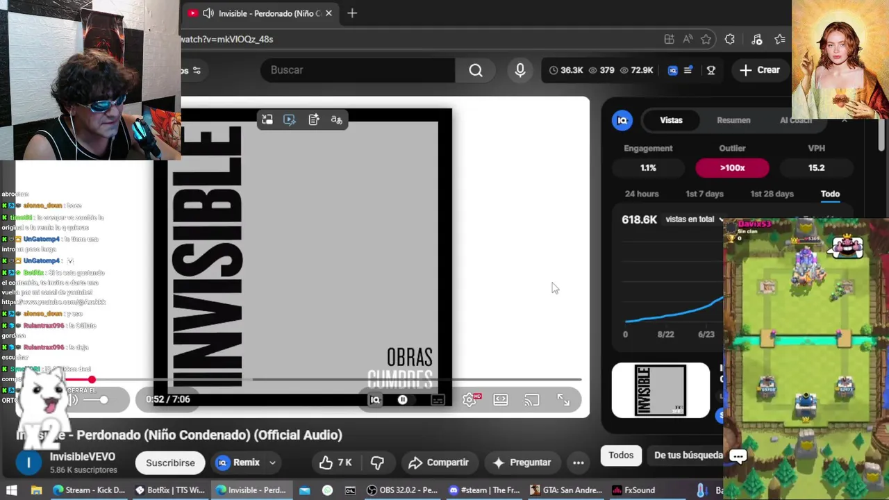Switch to Resumen tab in vidIQ panel
Viewport: 889px width, 500px height.
(733, 120)
